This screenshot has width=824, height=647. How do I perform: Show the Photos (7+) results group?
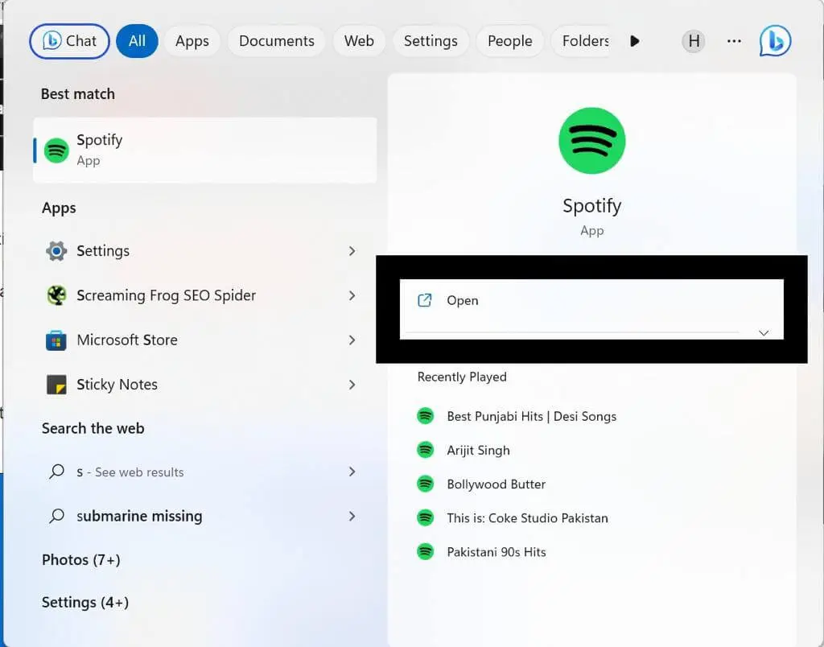[x=81, y=560]
